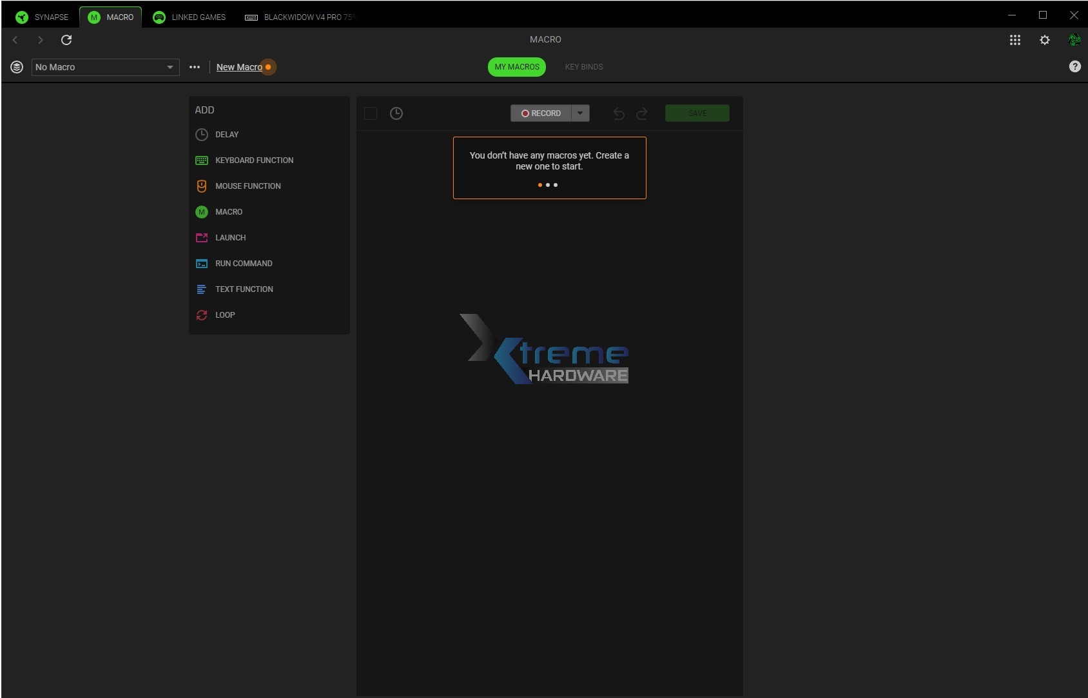Image resolution: width=1088 pixels, height=698 pixels.
Task: Open the No Macro dropdown
Action: (104, 67)
